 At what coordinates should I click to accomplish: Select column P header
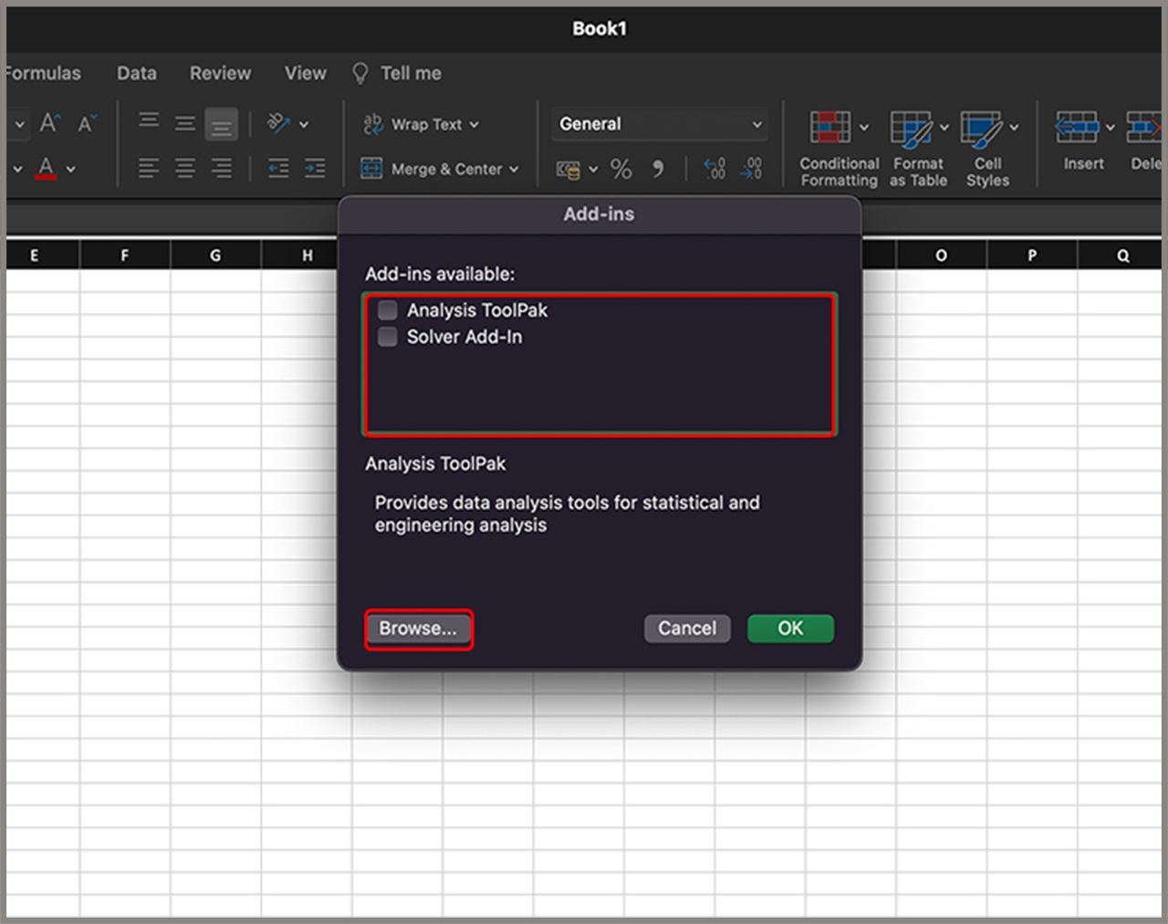click(1032, 255)
